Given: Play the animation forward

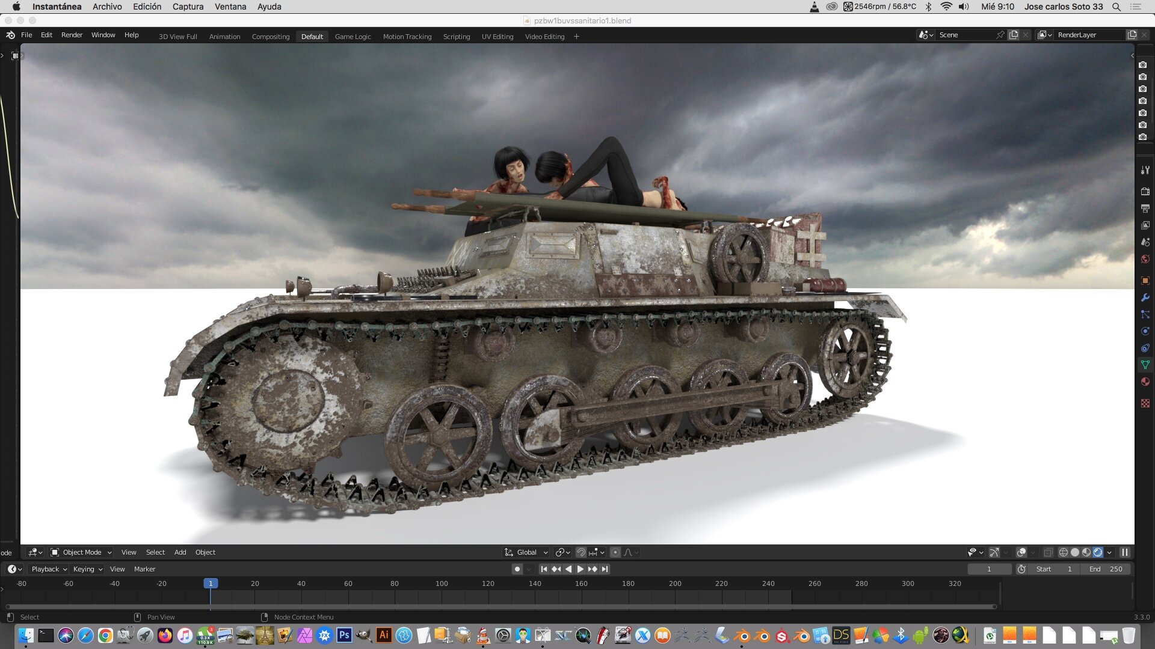Looking at the screenshot, I should pyautogui.click(x=581, y=569).
